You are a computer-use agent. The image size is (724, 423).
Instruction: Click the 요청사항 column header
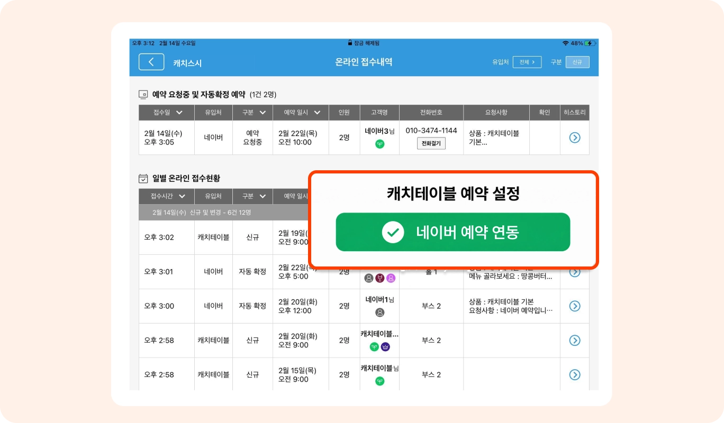[x=496, y=113]
